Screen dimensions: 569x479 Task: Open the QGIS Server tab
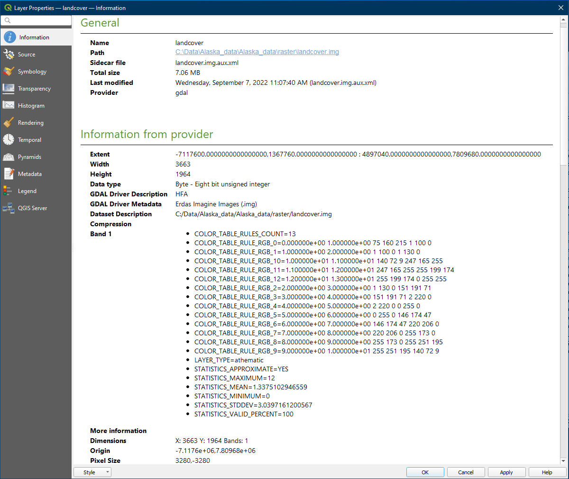click(32, 208)
